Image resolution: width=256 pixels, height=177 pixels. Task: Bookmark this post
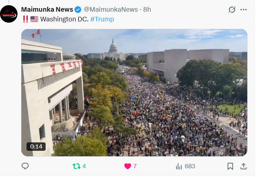[230, 166]
